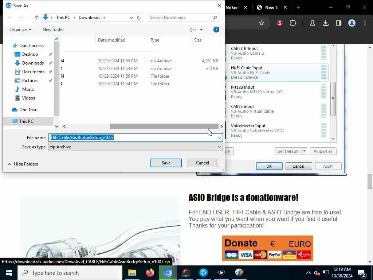The image size is (373, 280).
Task: Expand the address bar history dropdown
Action: pyautogui.click(x=131, y=17)
